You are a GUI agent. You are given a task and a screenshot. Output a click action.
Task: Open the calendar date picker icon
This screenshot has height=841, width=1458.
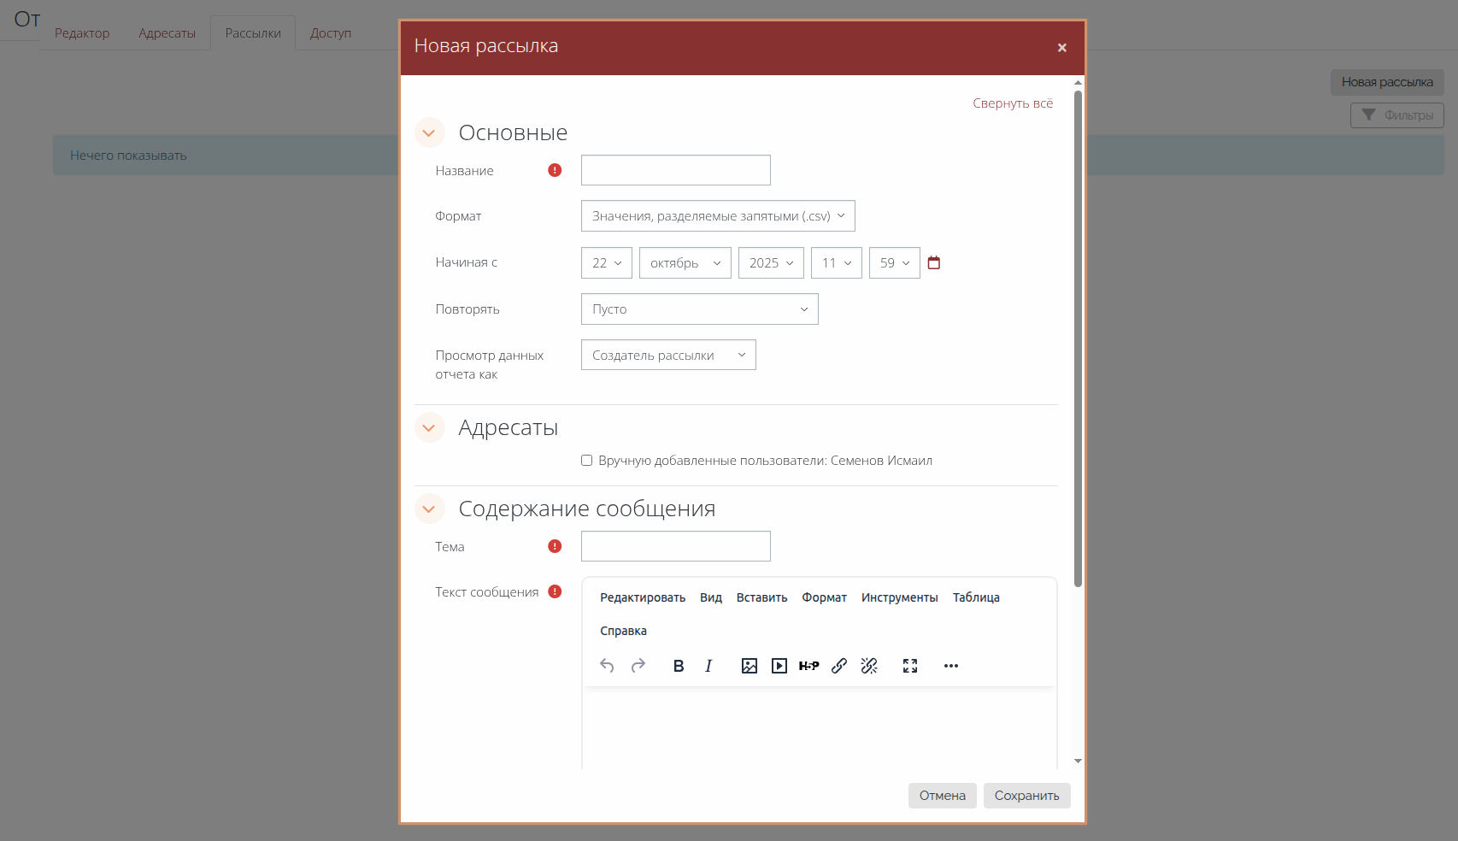point(934,263)
